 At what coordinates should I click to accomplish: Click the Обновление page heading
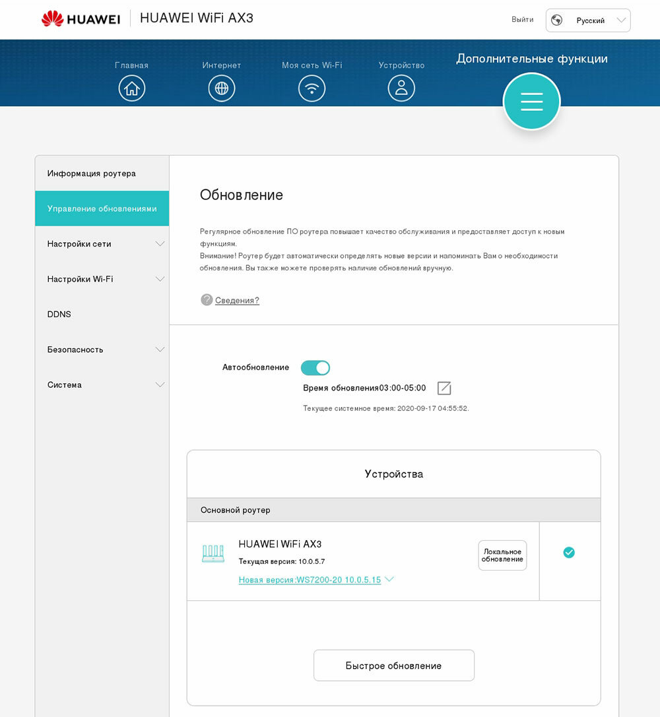tap(241, 195)
